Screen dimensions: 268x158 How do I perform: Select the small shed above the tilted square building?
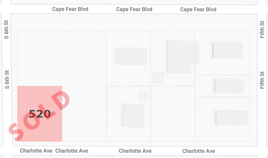pos(143,96)
